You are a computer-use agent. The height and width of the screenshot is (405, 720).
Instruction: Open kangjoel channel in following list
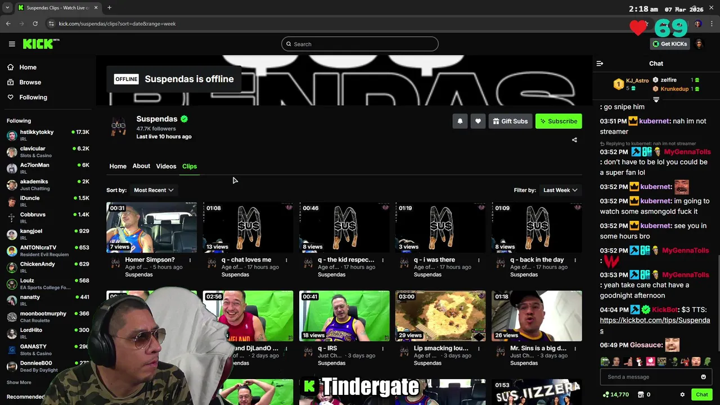(48, 234)
